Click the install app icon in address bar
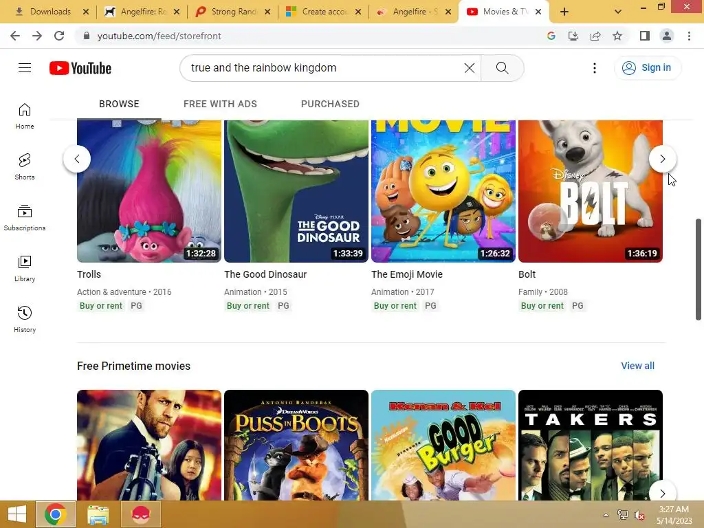The width and height of the screenshot is (704, 528). [573, 36]
